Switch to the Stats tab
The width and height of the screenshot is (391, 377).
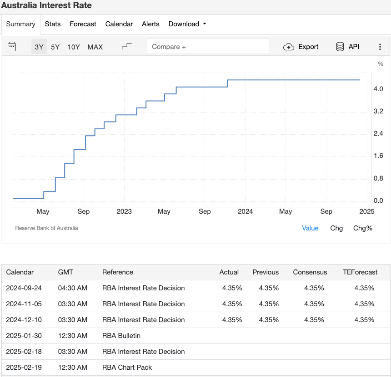53,24
